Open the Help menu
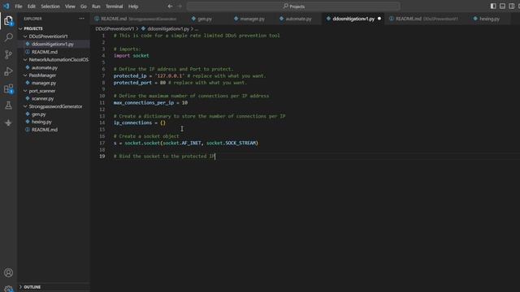The image size is (520, 292). [x=133, y=6]
